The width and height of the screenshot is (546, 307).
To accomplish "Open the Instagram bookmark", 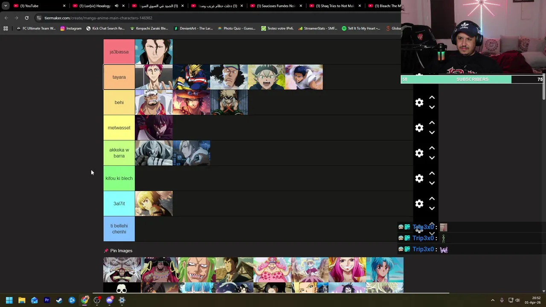I will 71,29.
